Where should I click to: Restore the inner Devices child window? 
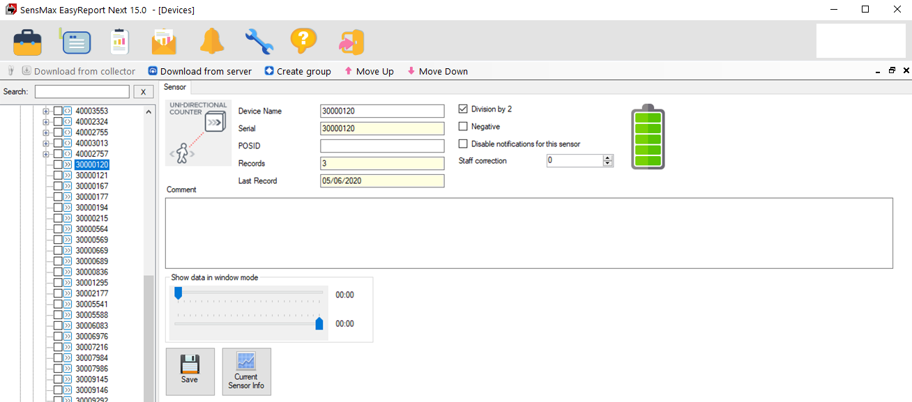892,71
